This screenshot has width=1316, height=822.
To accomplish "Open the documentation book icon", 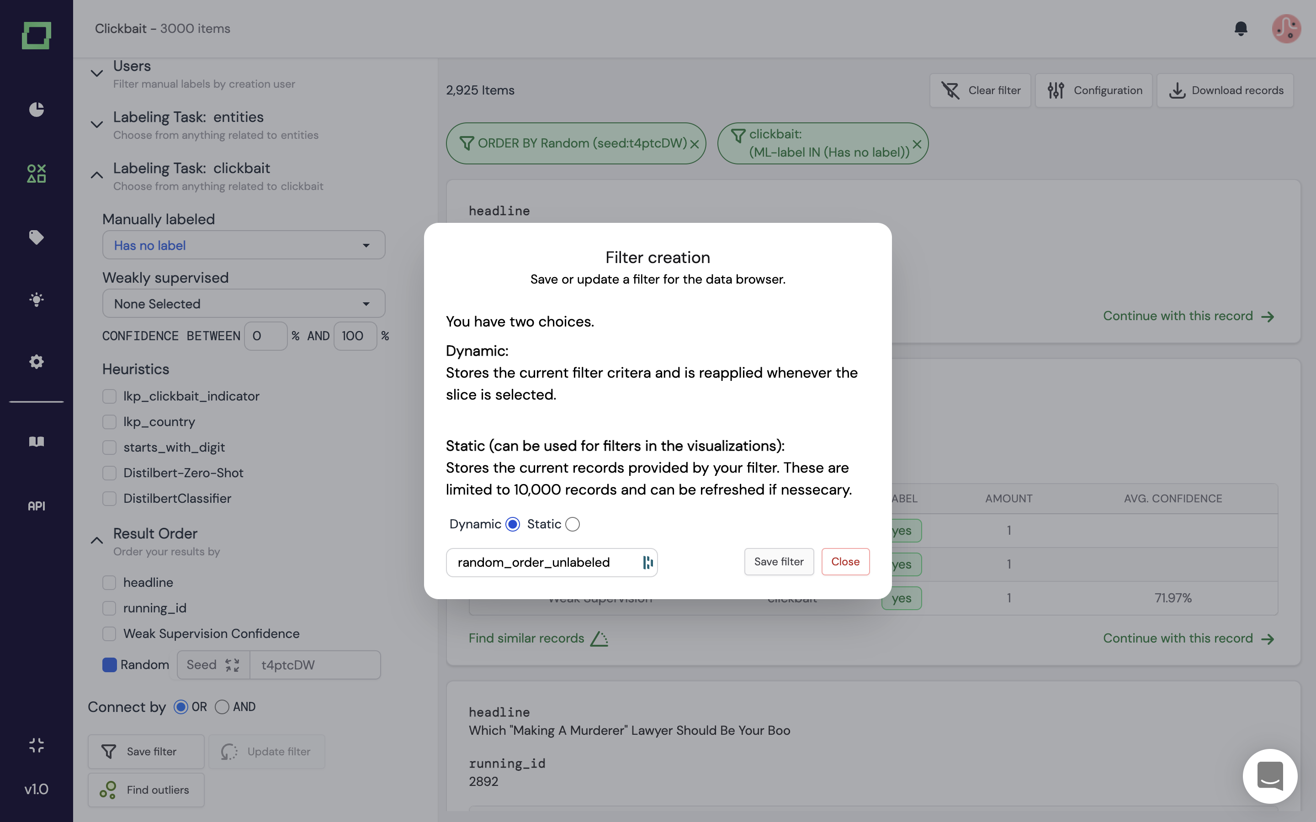I will (37, 442).
